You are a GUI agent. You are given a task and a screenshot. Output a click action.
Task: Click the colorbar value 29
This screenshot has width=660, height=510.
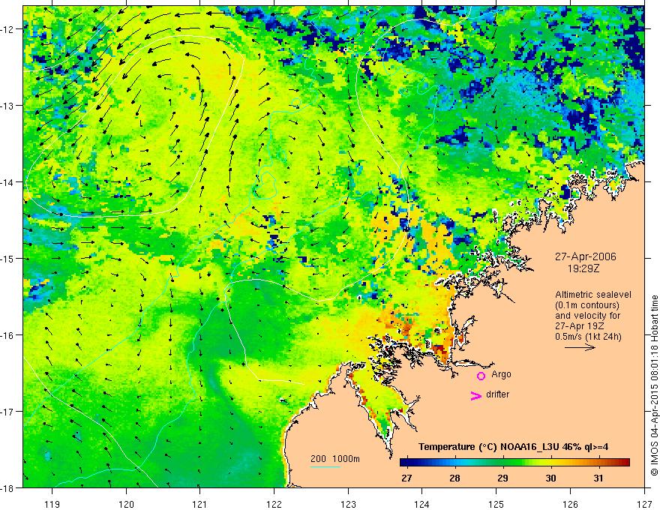(x=502, y=478)
